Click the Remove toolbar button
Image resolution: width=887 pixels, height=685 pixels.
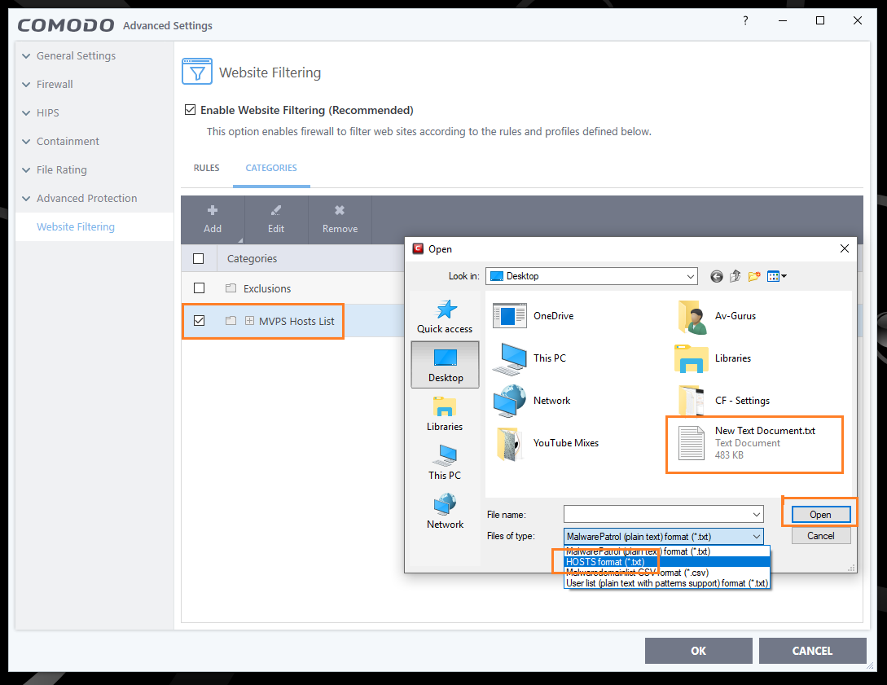point(340,219)
